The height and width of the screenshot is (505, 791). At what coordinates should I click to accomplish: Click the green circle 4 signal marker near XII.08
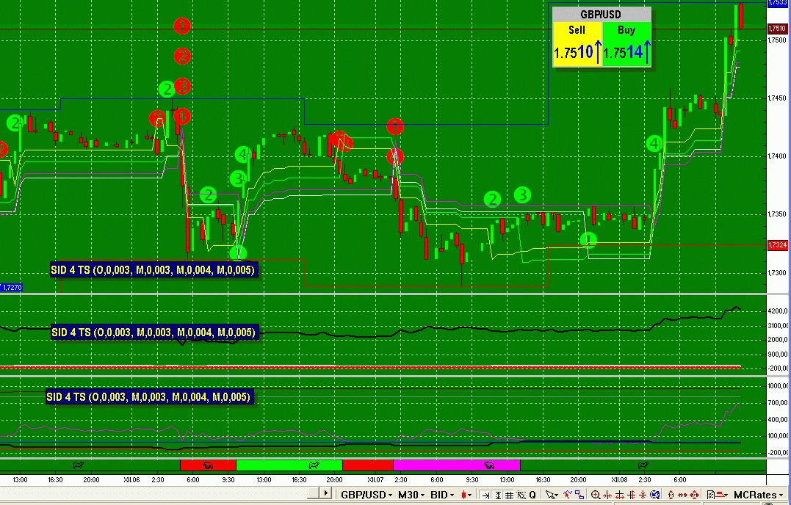[x=654, y=144]
